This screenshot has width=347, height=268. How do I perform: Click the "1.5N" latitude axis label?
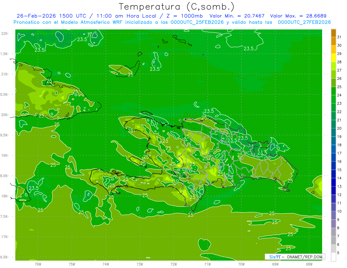(x=4, y=54)
